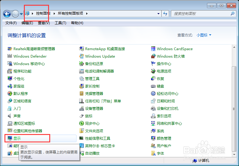Click the 用户帐户 icon

click(x=153, y=146)
